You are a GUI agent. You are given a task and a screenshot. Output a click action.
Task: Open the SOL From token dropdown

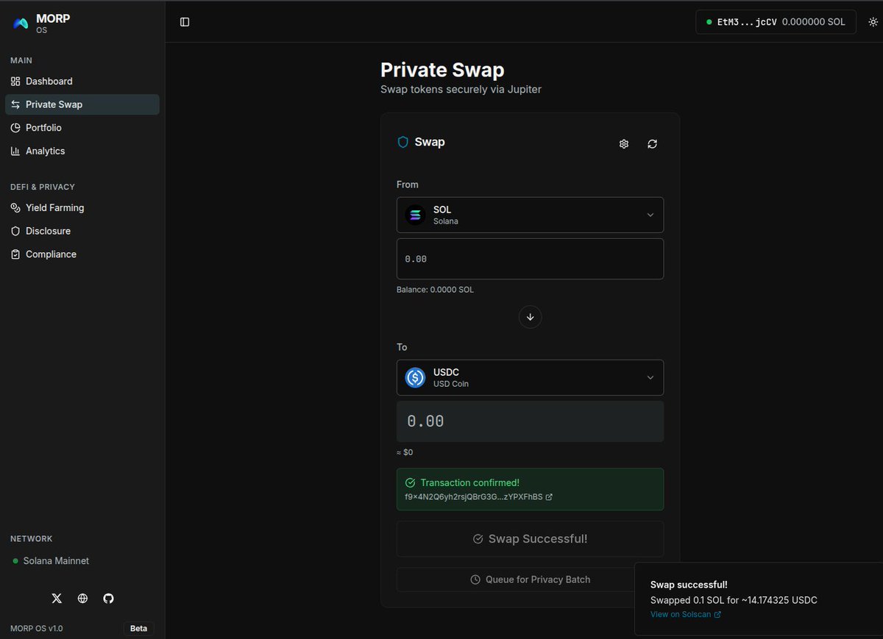[530, 215]
